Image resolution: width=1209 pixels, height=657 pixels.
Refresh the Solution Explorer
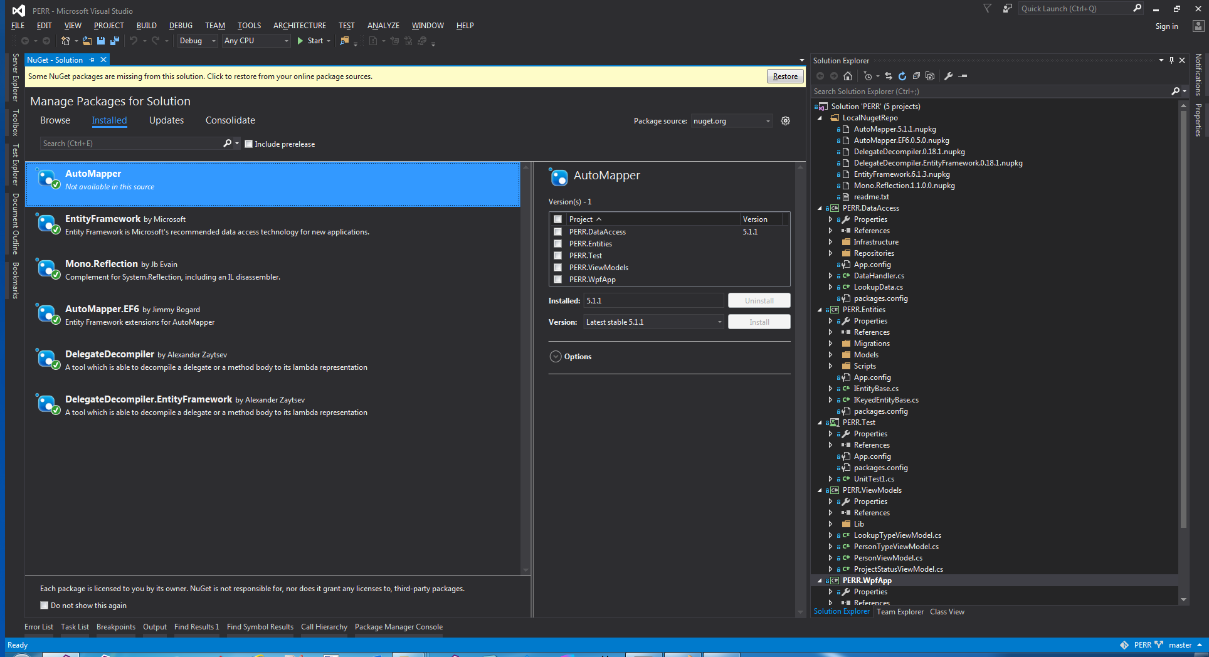902,76
